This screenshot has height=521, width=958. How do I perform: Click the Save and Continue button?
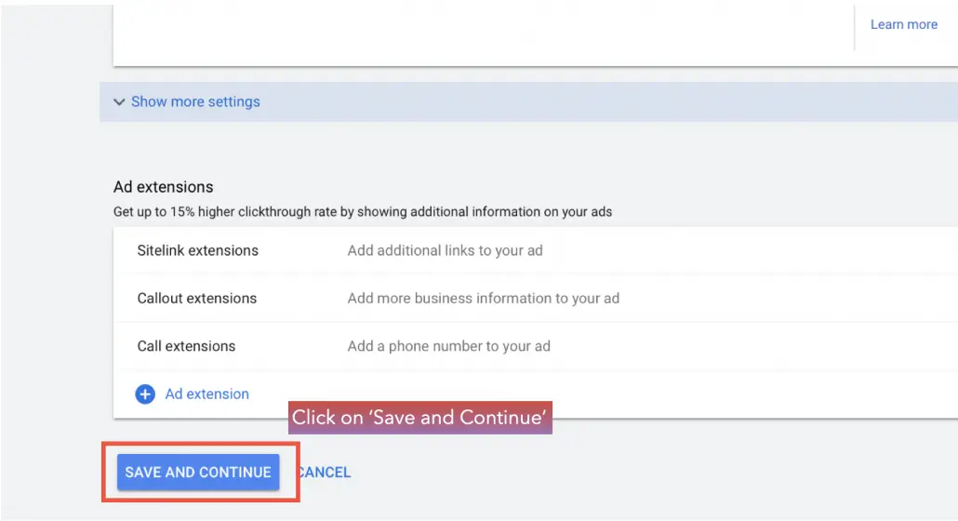click(198, 472)
